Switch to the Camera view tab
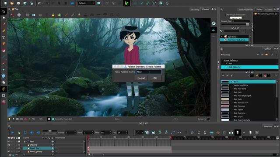Image resolution: width=280 pixels, height=157 pixels. tap(205, 9)
